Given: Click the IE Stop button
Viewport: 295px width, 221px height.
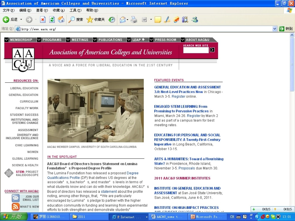Looking at the screenshot, I should [x=43, y=19].
